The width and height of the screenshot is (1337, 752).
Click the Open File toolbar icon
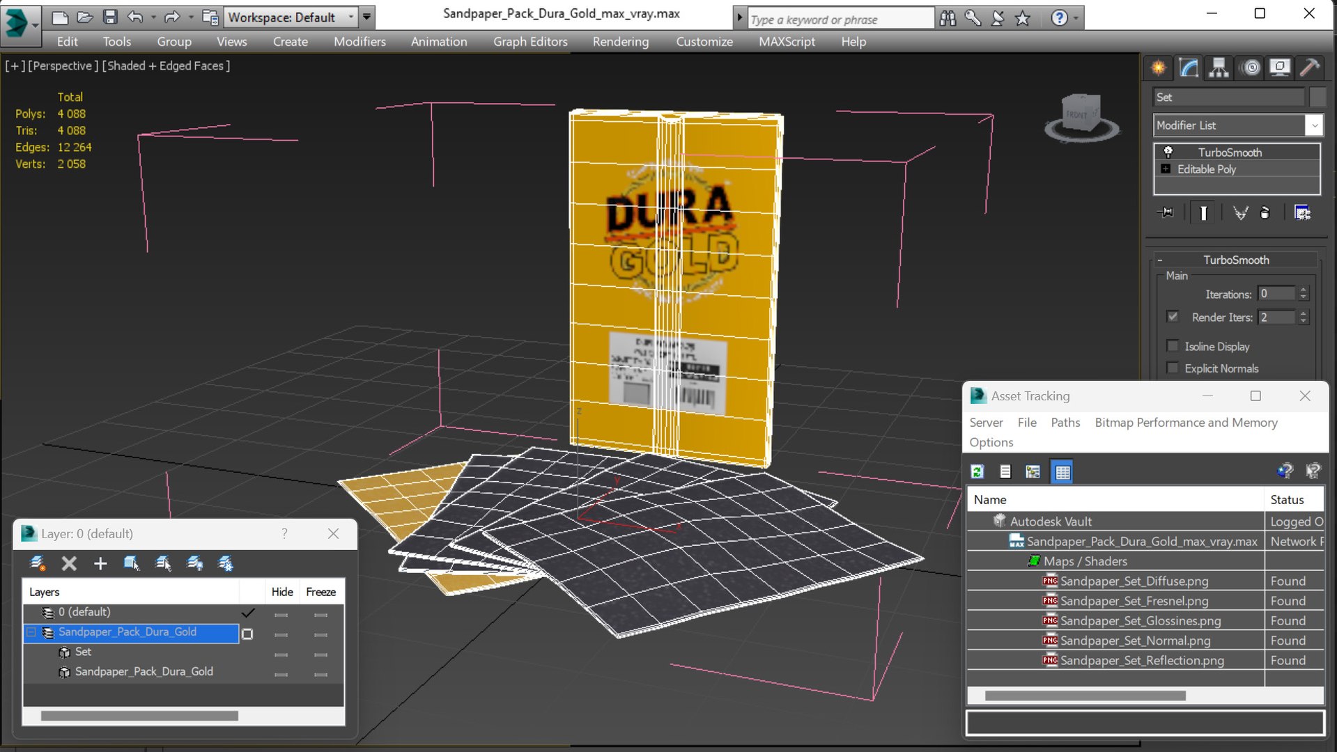[x=85, y=17]
